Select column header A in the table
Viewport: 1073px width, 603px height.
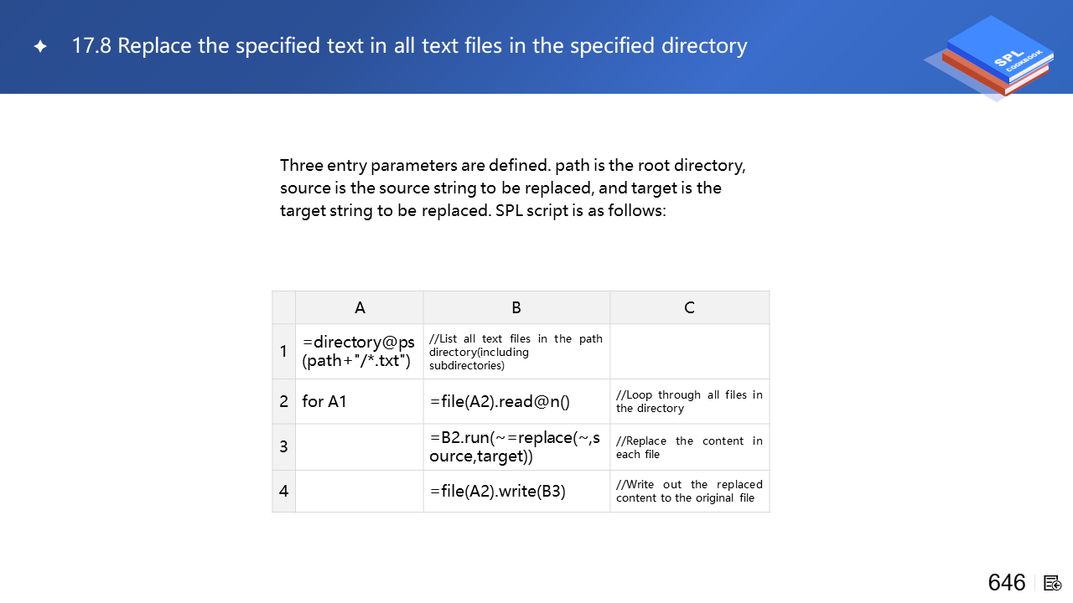360,307
